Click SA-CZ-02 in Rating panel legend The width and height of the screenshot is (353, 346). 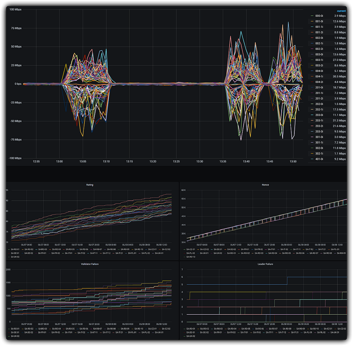pos(166,250)
